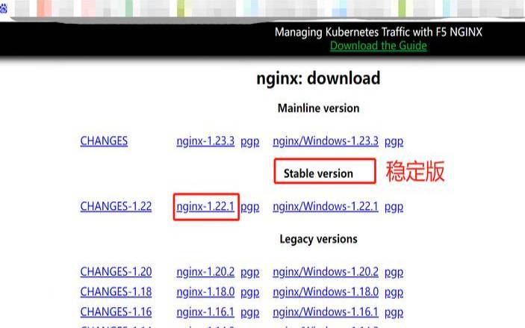The width and height of the screenshot is (525, 328).
Task: Open pgp signature for nginx/Windows-1.20.2
Action: tap(394, 273)
